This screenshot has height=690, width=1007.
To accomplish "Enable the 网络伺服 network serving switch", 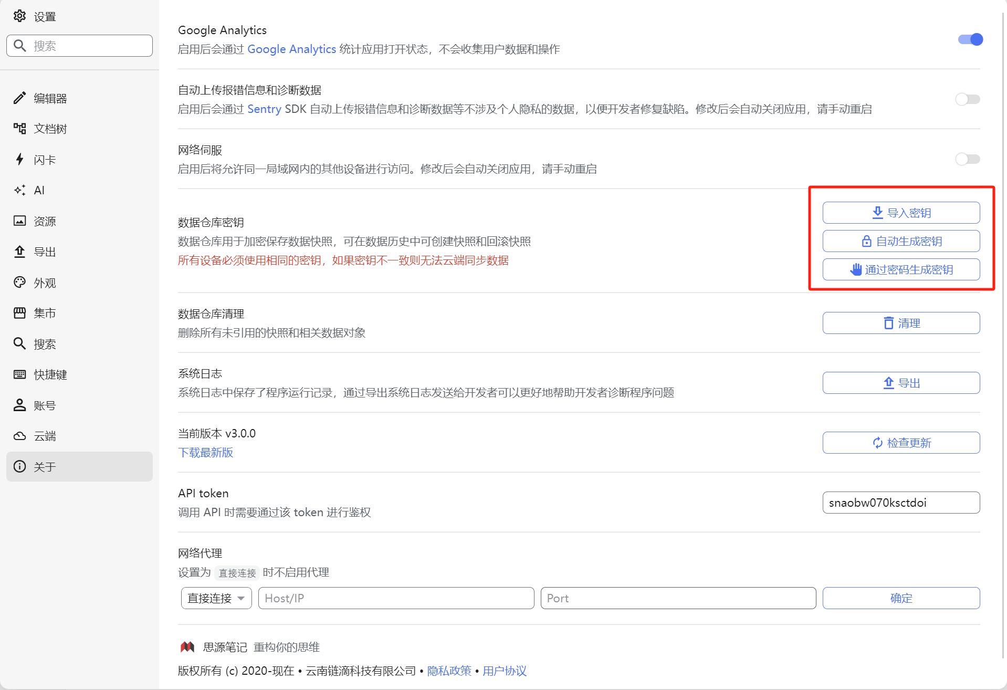I will tap(968, 159).
